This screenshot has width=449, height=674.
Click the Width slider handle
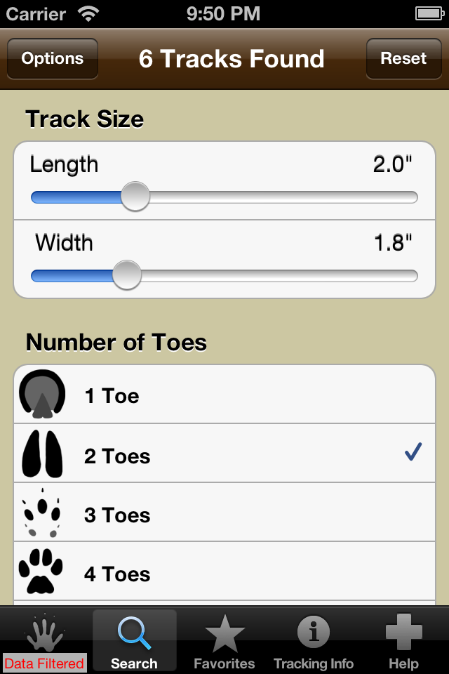127,275
